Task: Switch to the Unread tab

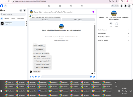Action: coord(7,19)
